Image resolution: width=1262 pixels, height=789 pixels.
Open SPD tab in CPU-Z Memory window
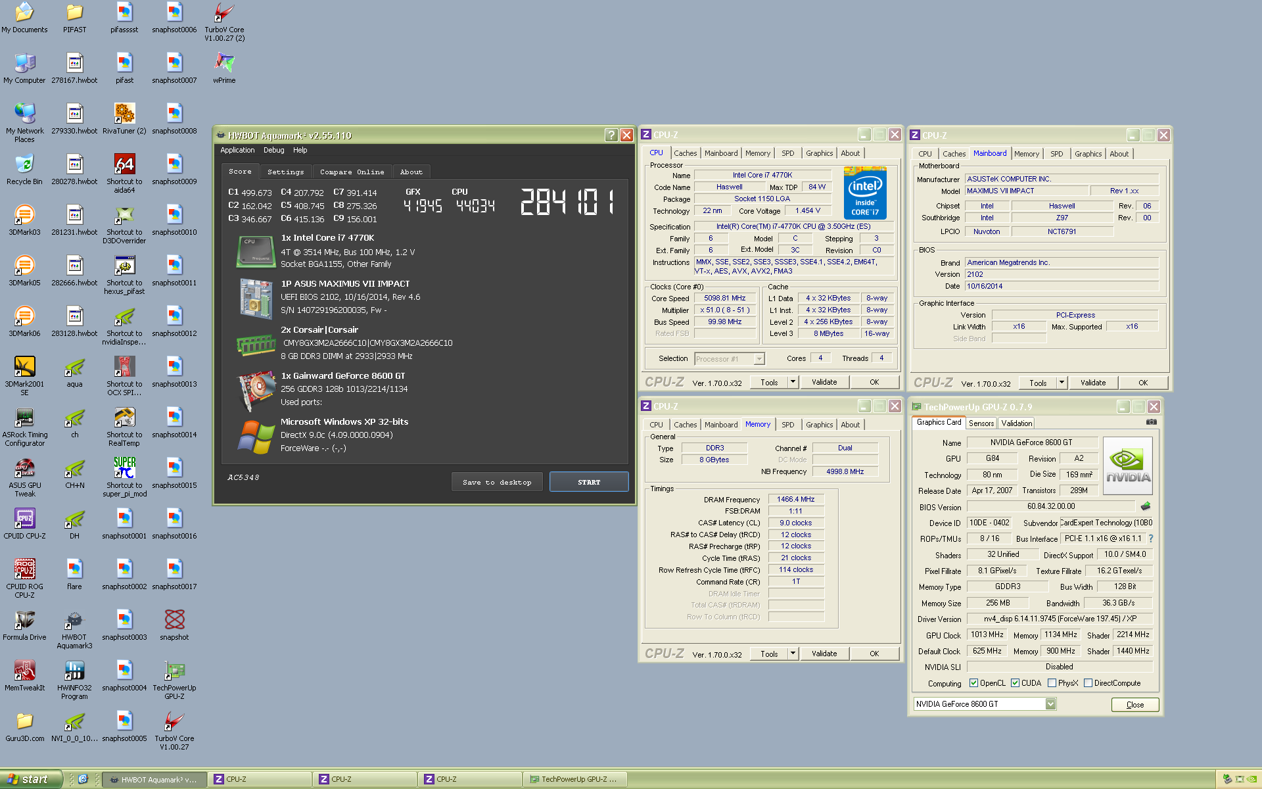click(788, 425)
